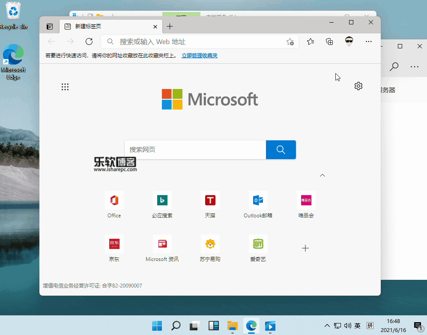The height and width of the screenshot is (335, 427).
Task: Click the browser profile avatar
Action: point(349,42)
